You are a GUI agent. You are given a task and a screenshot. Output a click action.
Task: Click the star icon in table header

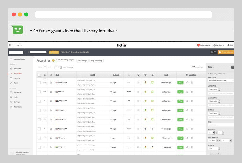(x=51, y=75)
